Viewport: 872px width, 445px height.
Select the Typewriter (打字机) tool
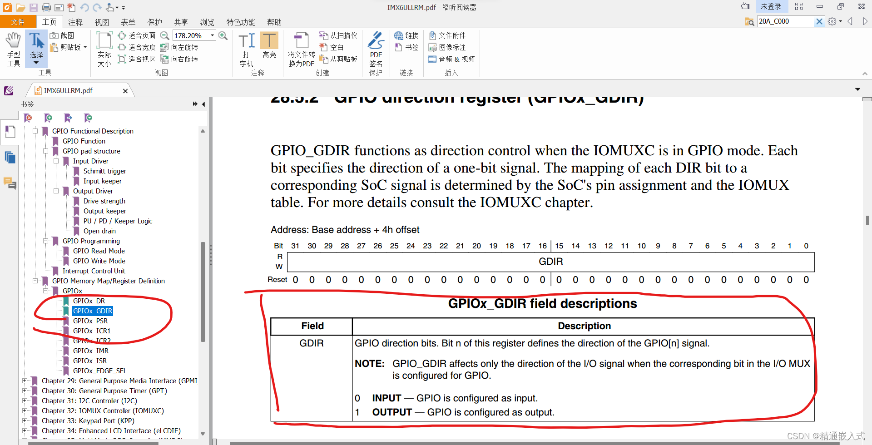[x=247, y=49]
